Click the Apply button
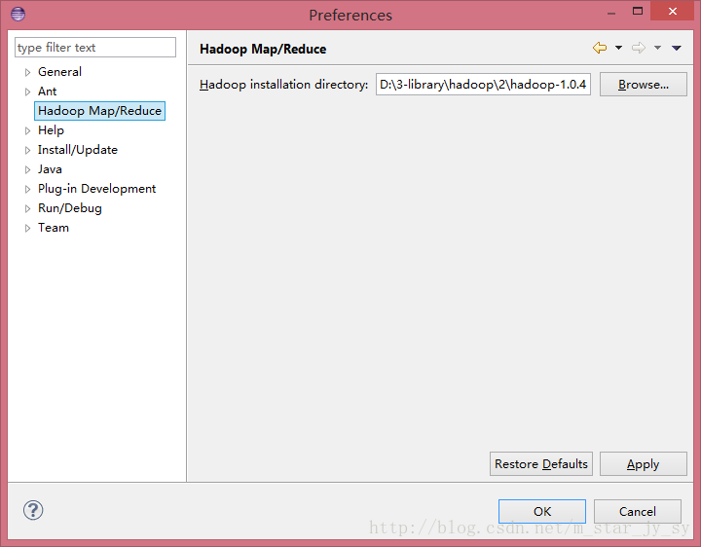 tap(644, 464)
